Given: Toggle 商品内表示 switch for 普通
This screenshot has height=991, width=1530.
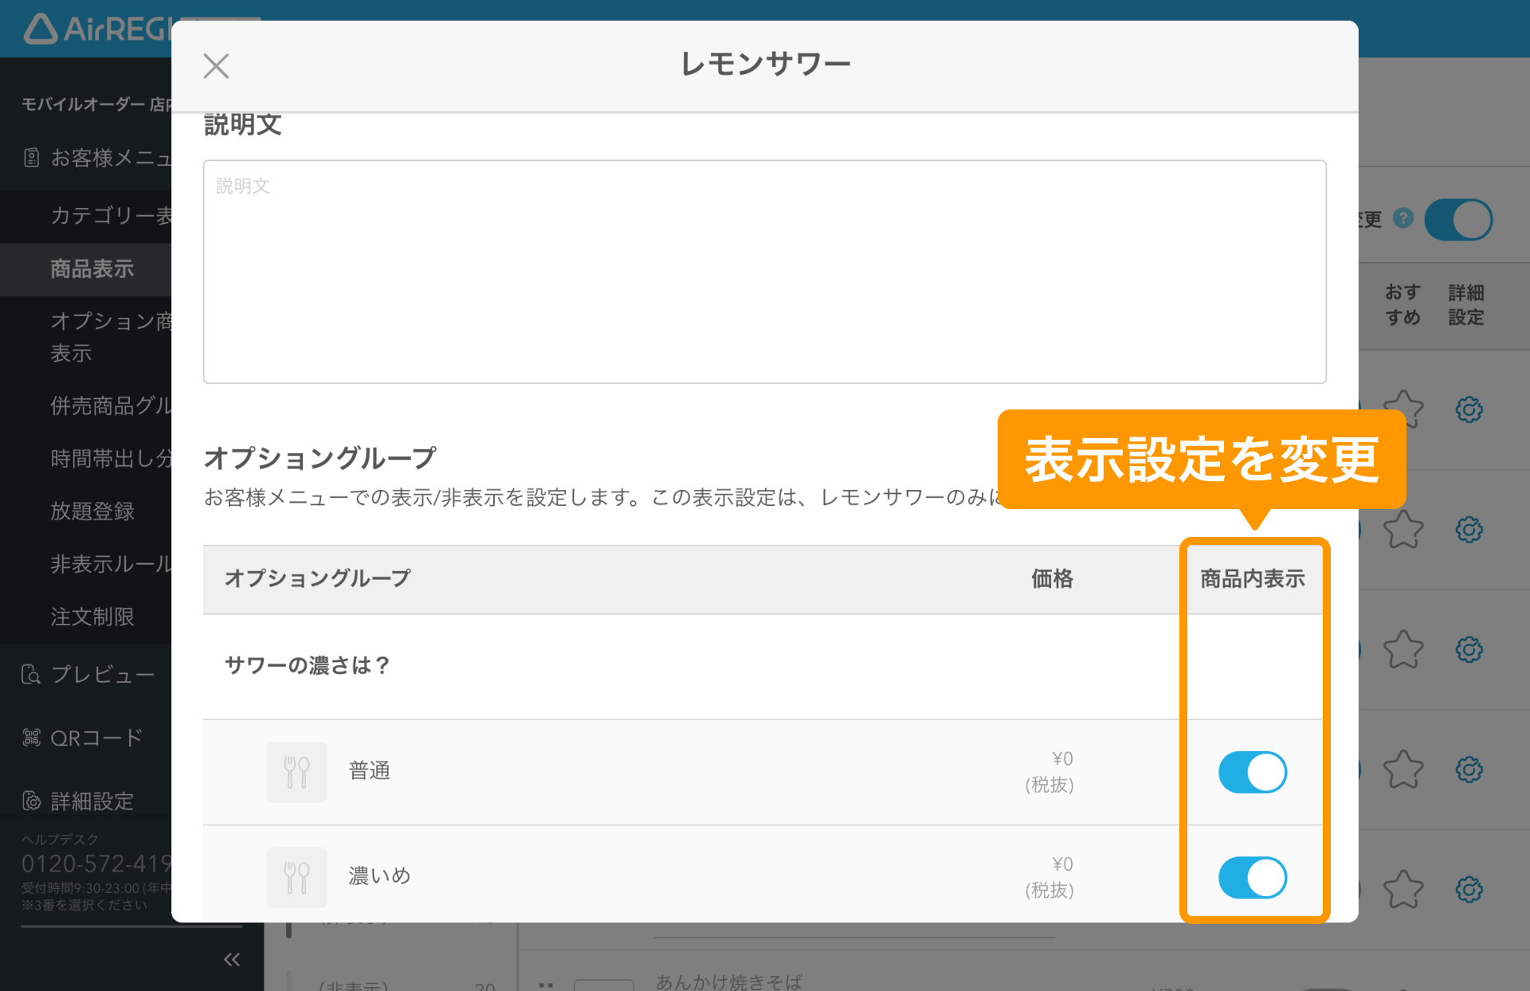Looking at the screenshot, I should (1252, 772).
